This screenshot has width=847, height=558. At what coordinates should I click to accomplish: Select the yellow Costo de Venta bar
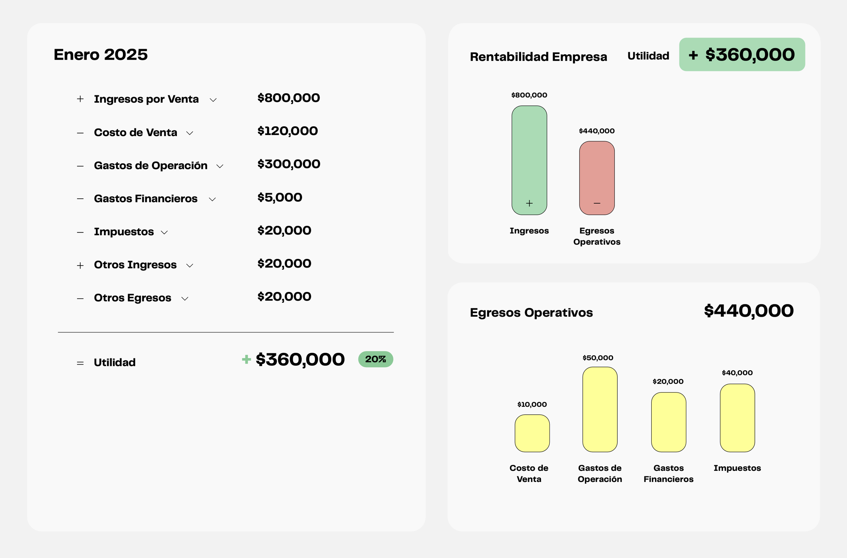click(x=532, y=433)
